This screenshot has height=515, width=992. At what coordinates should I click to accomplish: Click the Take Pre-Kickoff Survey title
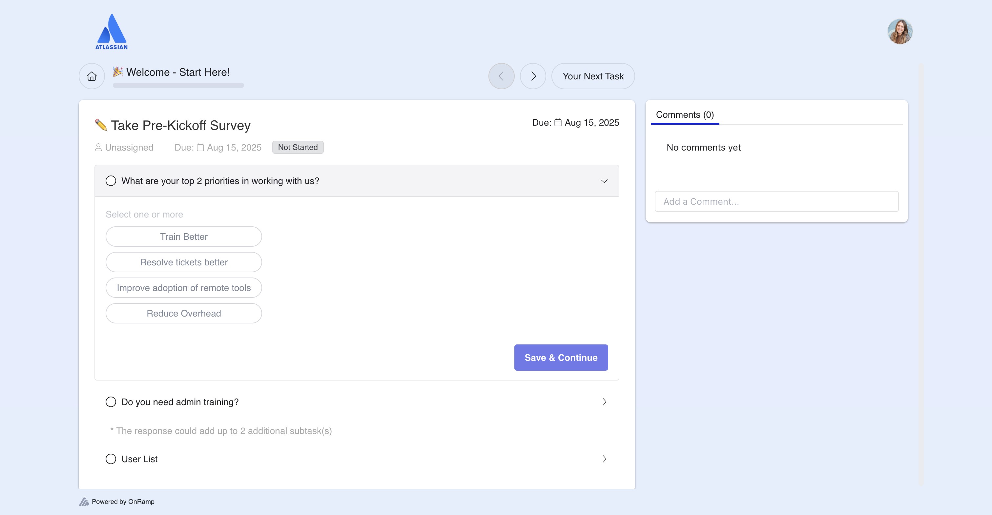[181, 125]
